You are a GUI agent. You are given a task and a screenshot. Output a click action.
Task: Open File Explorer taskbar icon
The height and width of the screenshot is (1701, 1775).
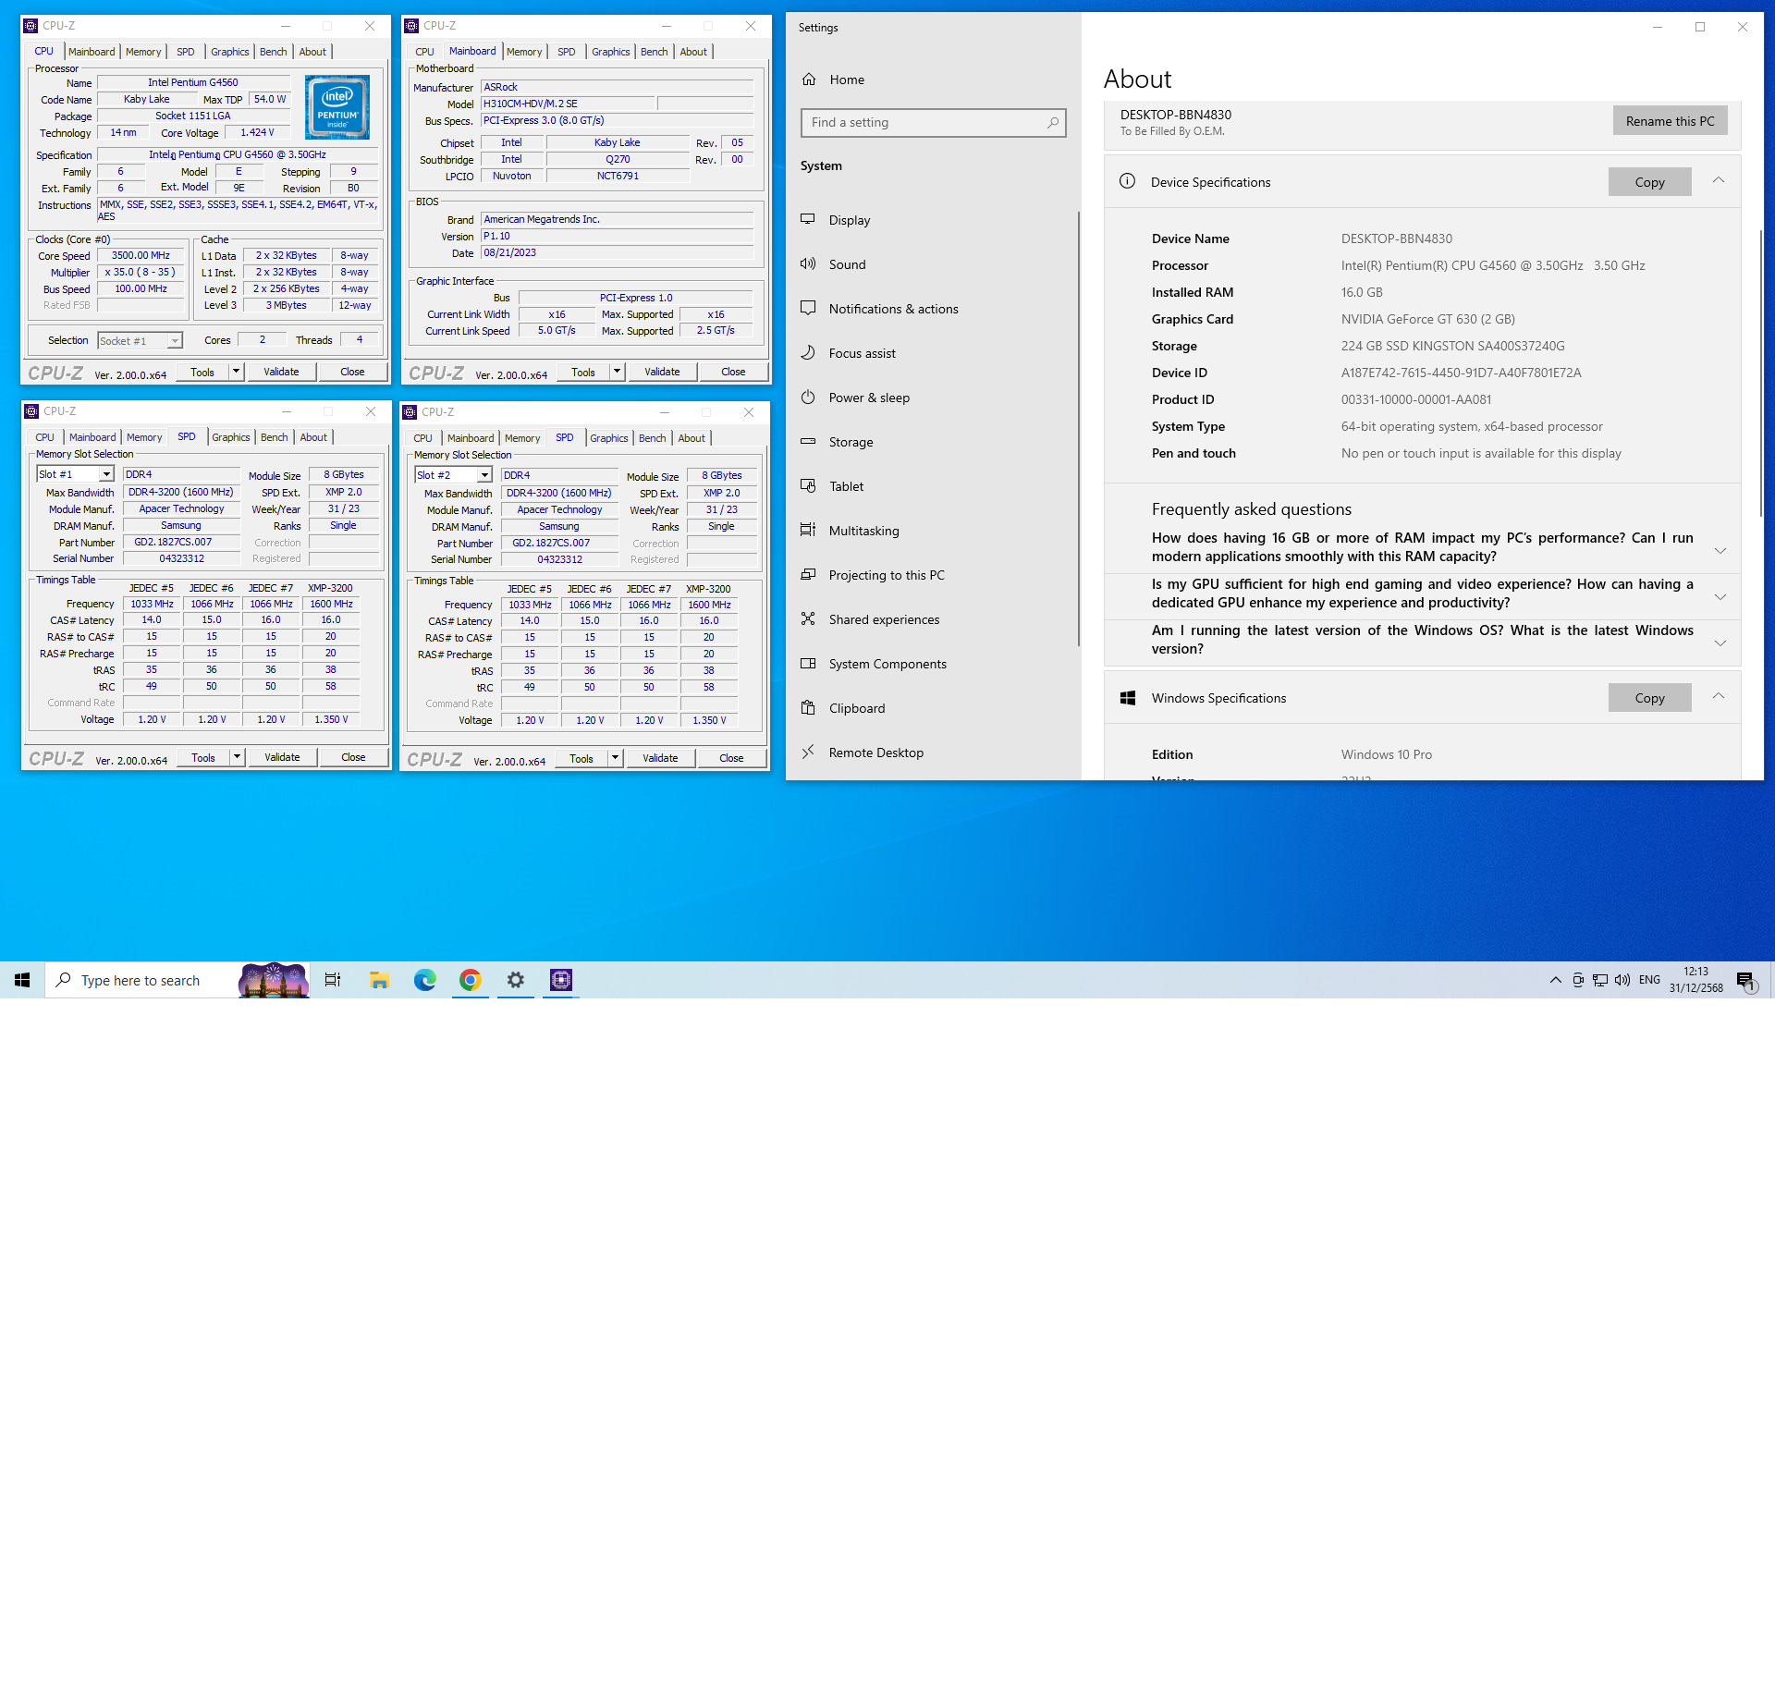379,980
